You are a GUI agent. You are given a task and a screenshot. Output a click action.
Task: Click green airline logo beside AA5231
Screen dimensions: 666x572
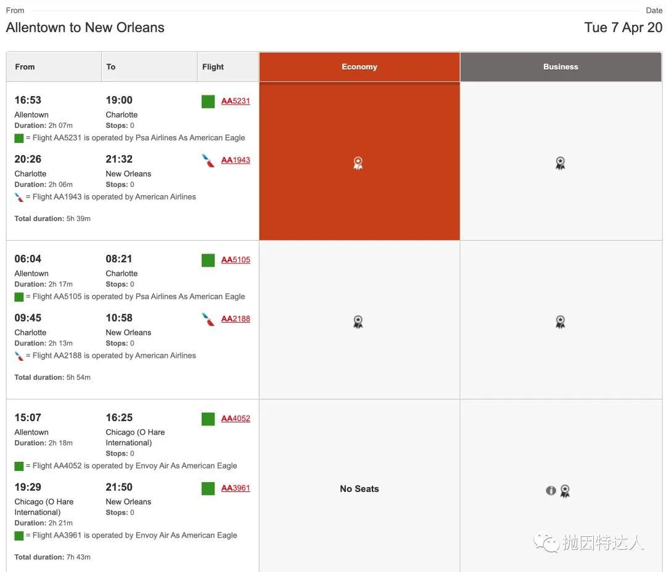click(x=208, y=102)
